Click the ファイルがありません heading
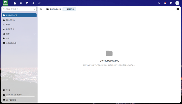Viewport: 182px width, 104px height. (109, 61)
